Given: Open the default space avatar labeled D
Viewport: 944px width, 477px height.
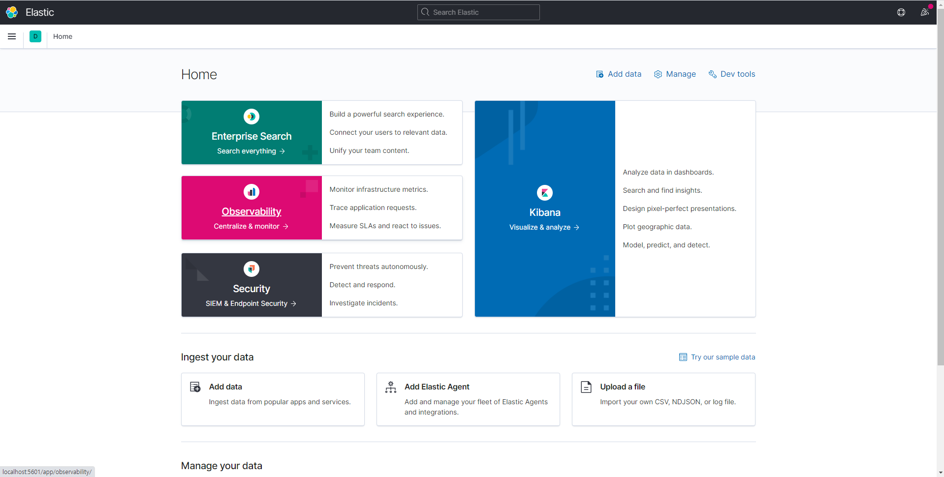Looking at the screenshot, I should pyautogui.click(x=35, y=36).
